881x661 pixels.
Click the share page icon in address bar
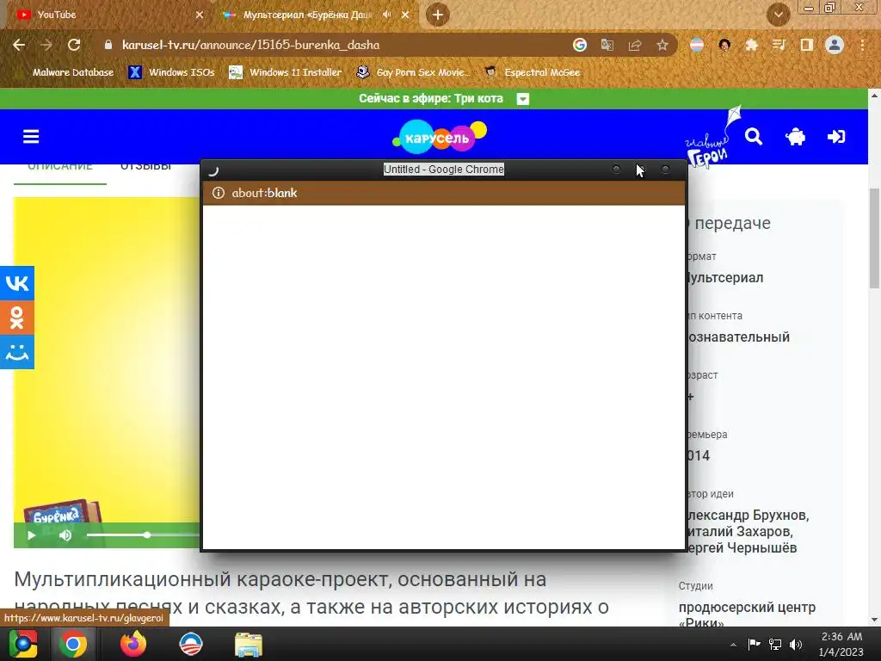(x=635, y=45)
